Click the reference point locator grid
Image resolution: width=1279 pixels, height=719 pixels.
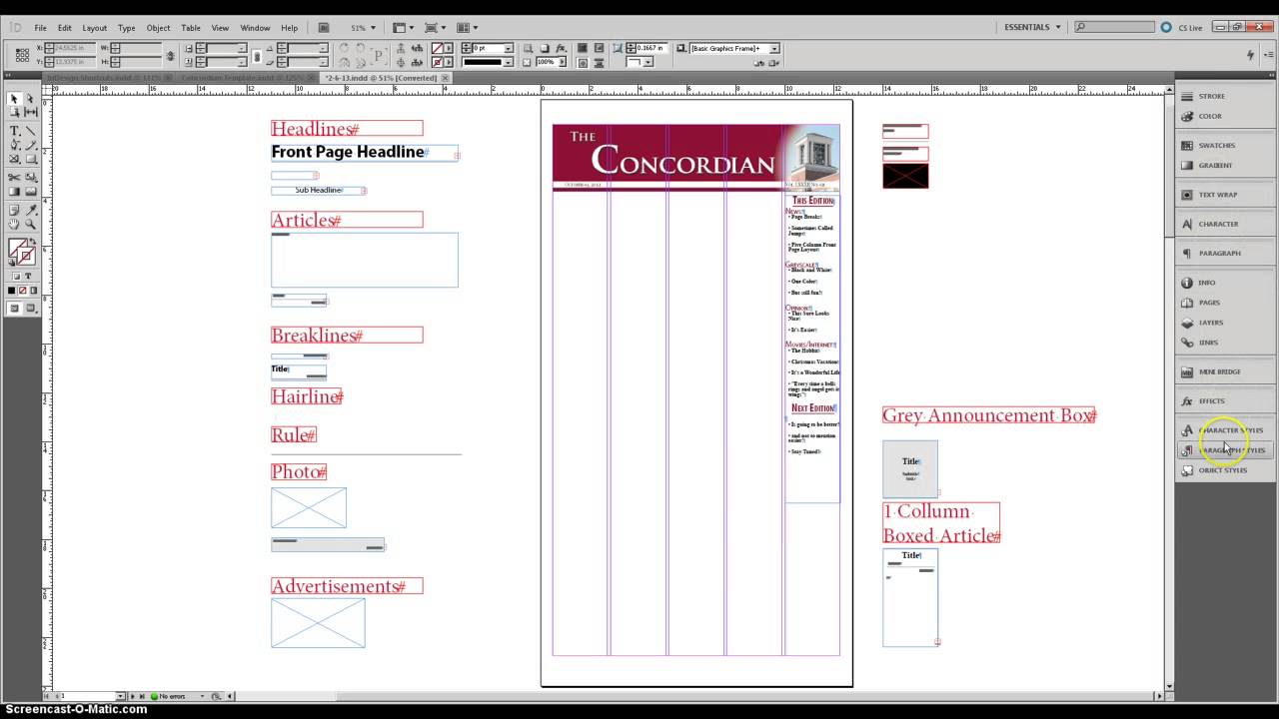point(22,55)
